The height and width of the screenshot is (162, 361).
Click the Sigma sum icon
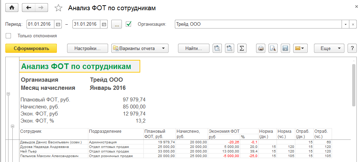click(242, 48)
